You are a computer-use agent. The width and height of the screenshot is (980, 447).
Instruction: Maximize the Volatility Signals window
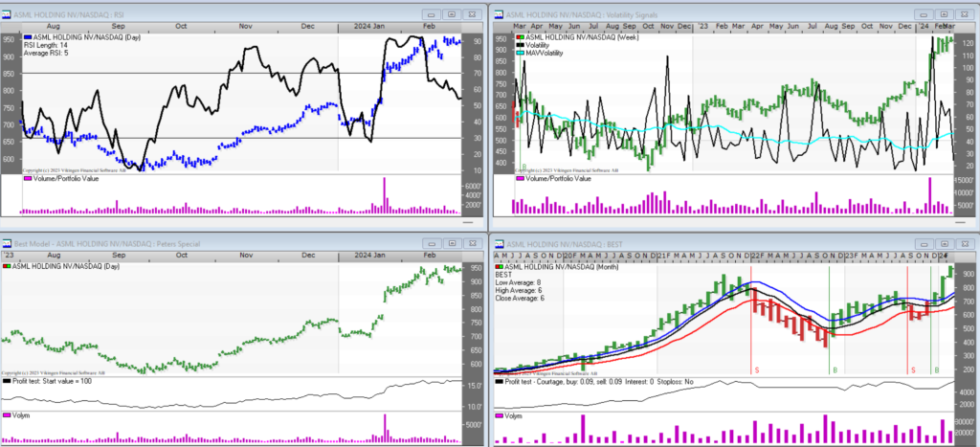coord(945,13)
